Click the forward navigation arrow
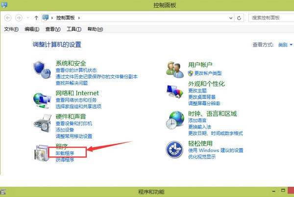The height and width of the screenshot is (197, 294). coord(19,18)
